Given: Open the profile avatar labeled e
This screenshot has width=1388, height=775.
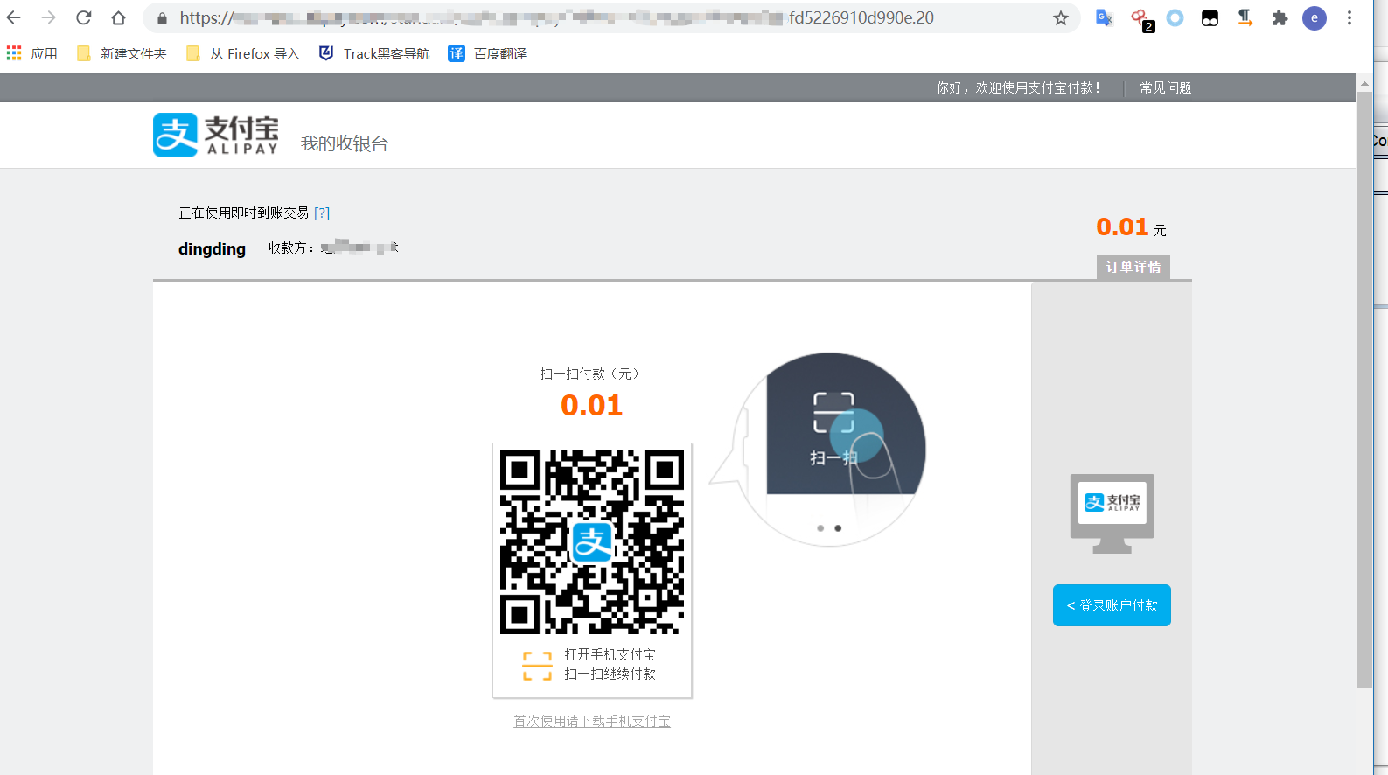Looking at the screenshot, I should point(1315,17).
